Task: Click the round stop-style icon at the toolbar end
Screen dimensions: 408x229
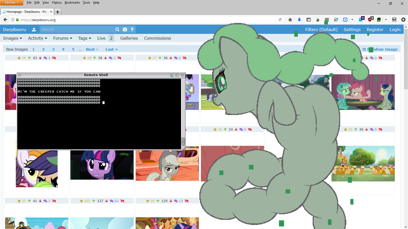Action: [403, 20]
